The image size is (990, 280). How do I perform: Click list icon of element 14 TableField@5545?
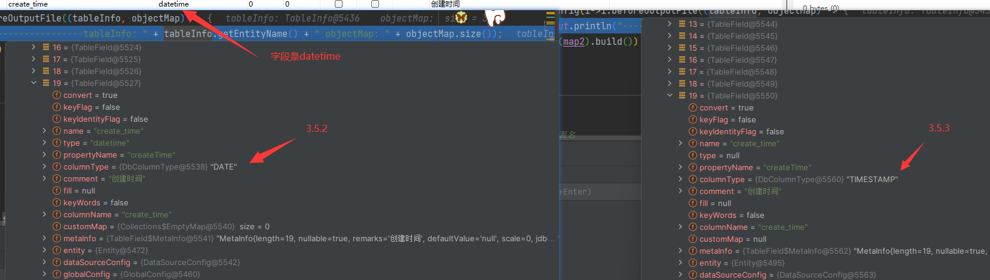(682, 36)
